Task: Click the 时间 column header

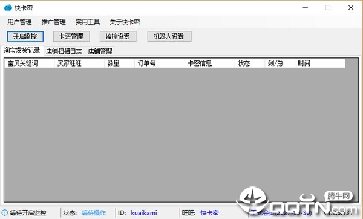Action: [x=320, y=63]
